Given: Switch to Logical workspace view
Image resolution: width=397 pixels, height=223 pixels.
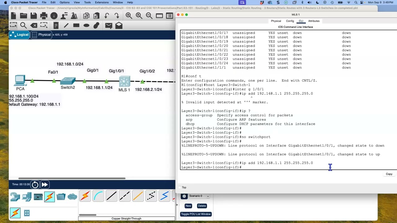Looking at the screenshot, I should click(19, 35).
